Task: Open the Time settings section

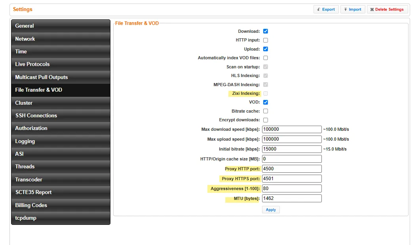Action: pos(61,52)
